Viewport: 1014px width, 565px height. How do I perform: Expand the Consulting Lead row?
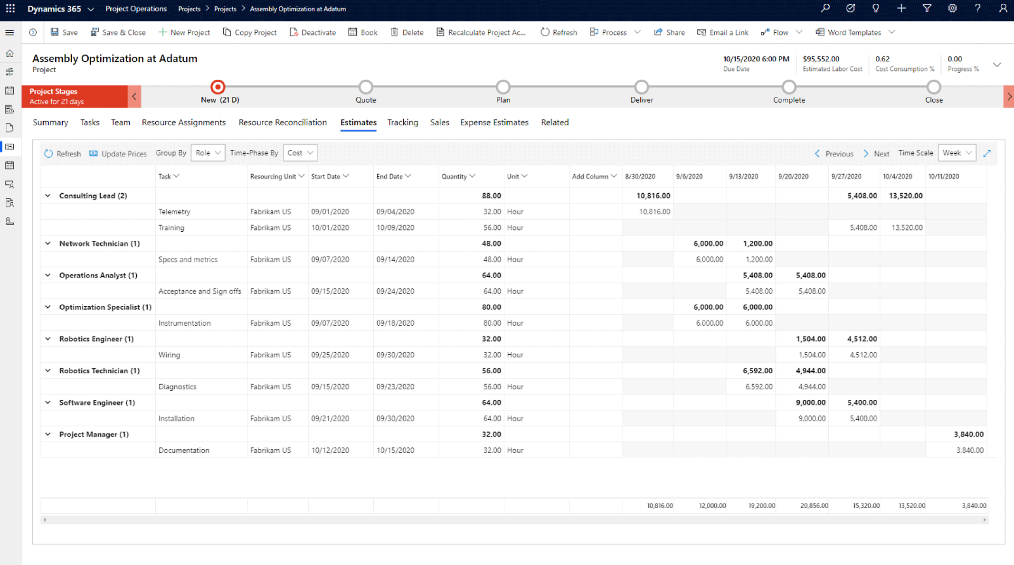click(x=47, y=196)
